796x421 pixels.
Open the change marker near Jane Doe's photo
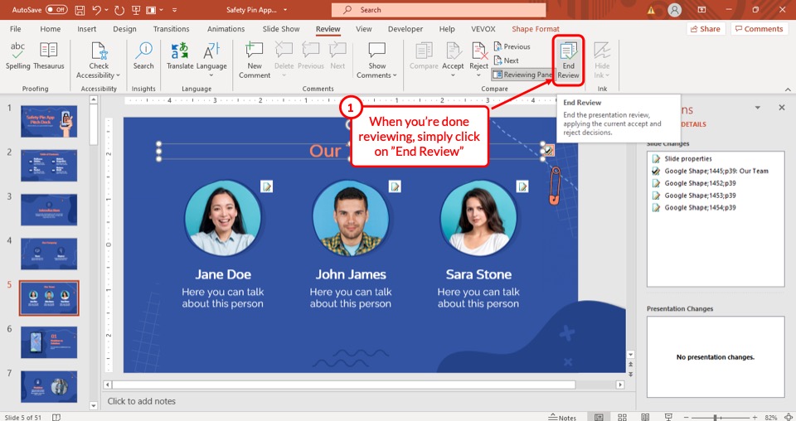tap(266, 186)
